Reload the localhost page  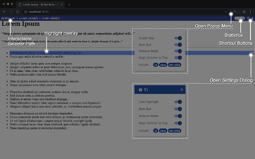coord(18,12)
